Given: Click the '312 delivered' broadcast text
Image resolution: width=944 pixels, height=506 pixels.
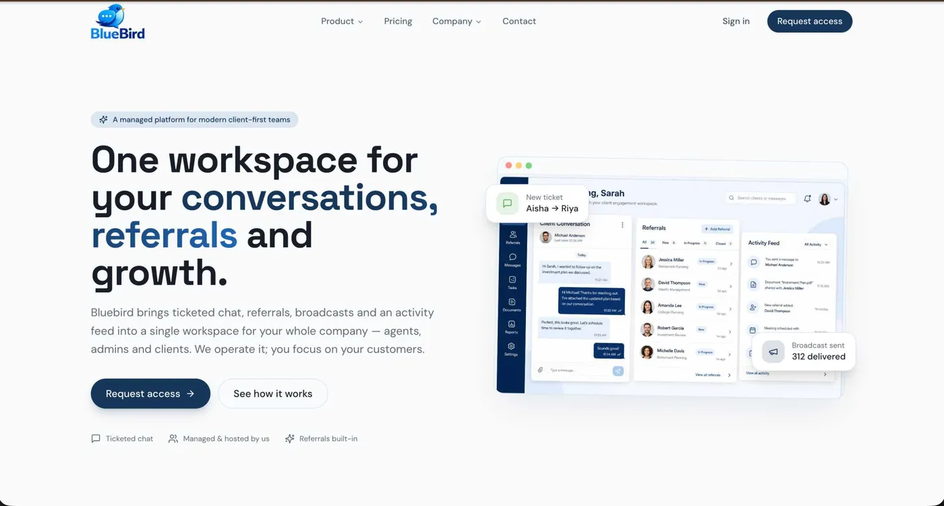Looking at the screenshot, I should tap(819, 356).
